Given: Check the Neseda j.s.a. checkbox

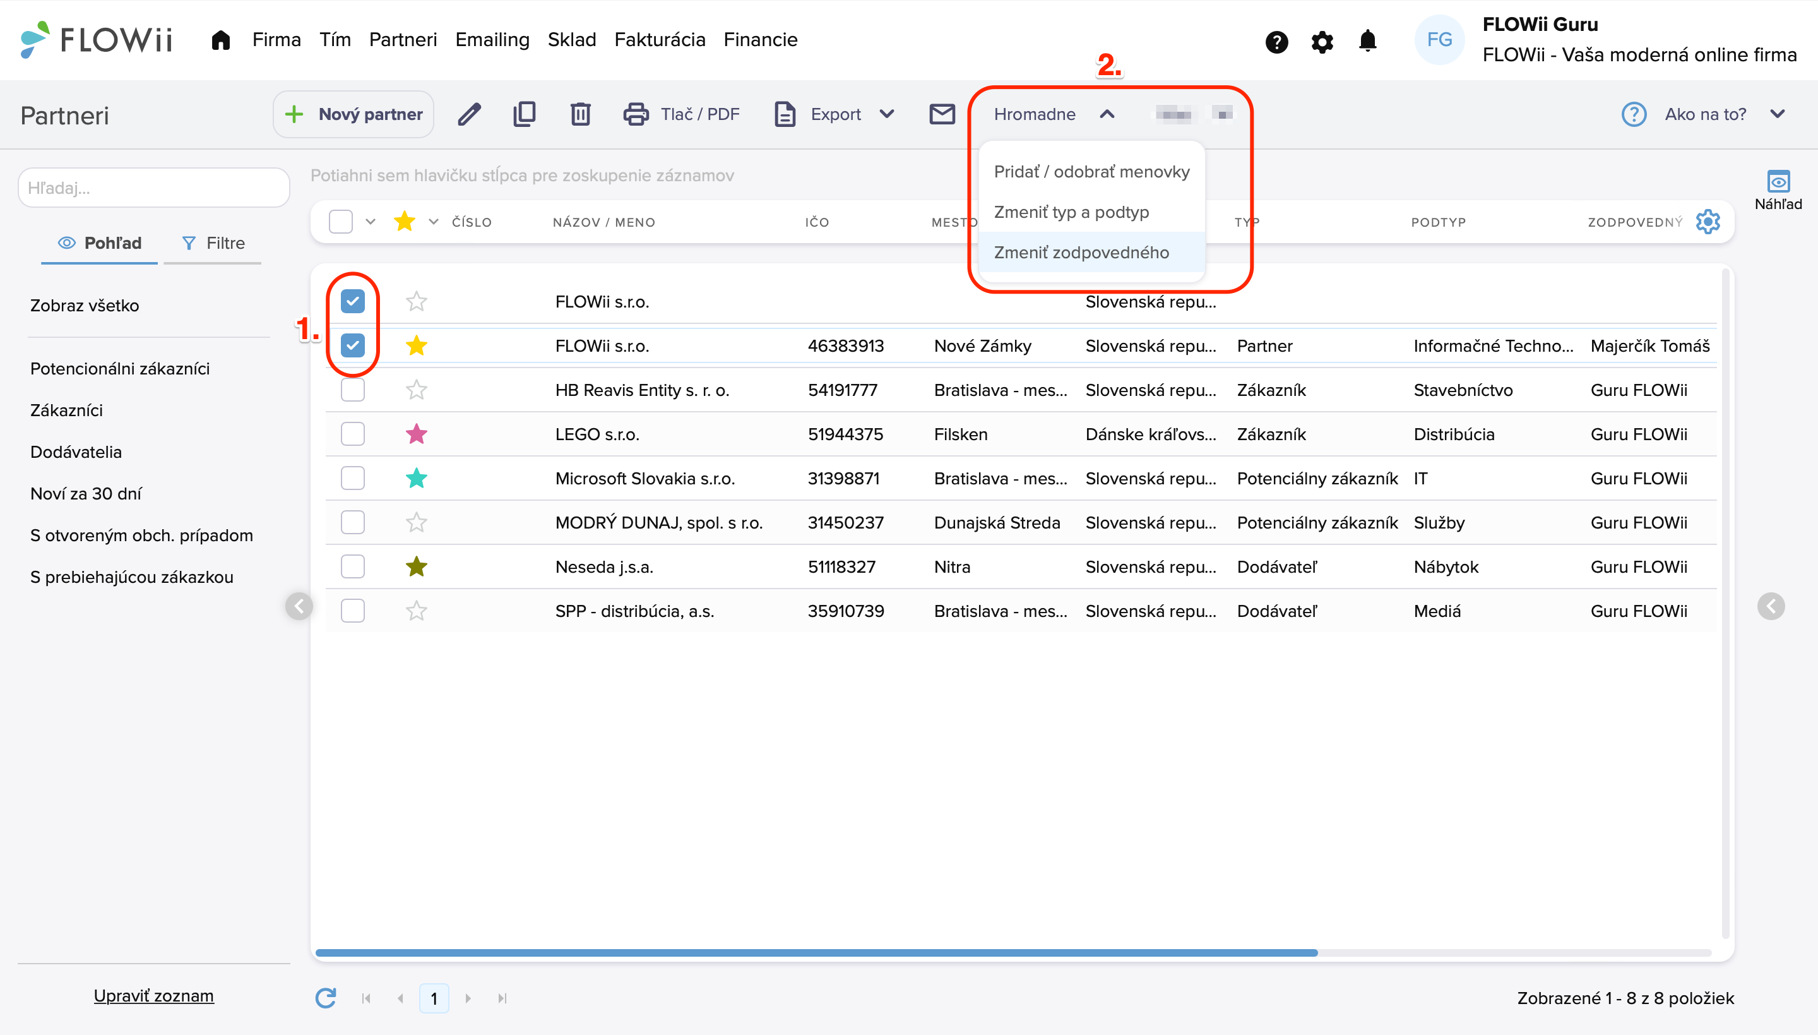Looking at the screenshot, I should click(x=352, y=566).
